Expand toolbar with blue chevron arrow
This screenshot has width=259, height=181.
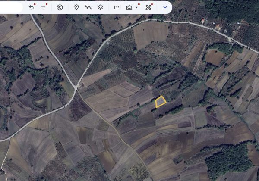pos(165,7)
